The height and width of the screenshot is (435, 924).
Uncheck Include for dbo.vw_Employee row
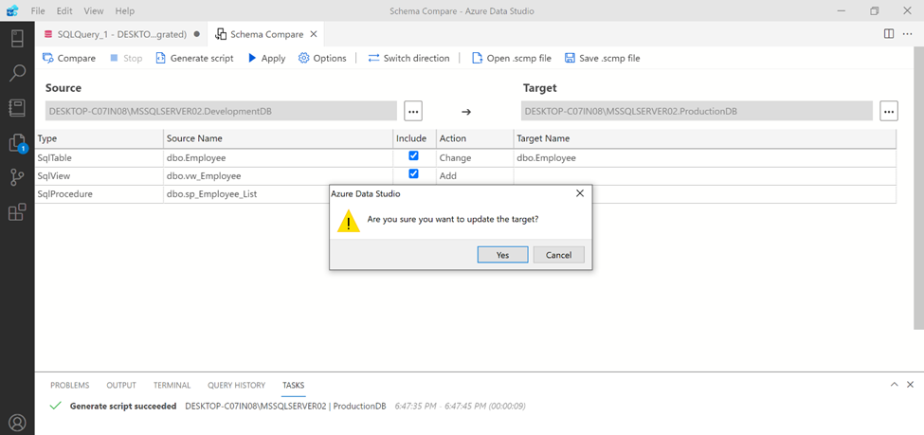[x=413, y=174]
